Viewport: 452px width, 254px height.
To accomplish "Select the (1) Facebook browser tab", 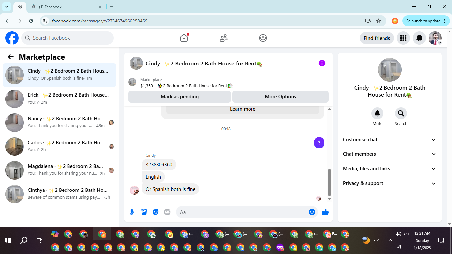I will point(66,7).
